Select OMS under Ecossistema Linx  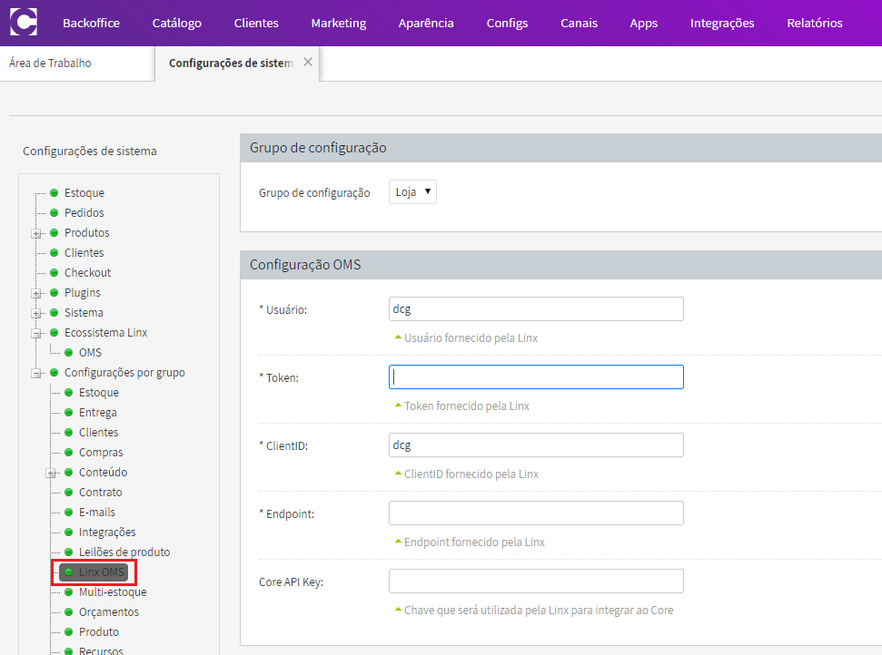(x=90, y=352)
